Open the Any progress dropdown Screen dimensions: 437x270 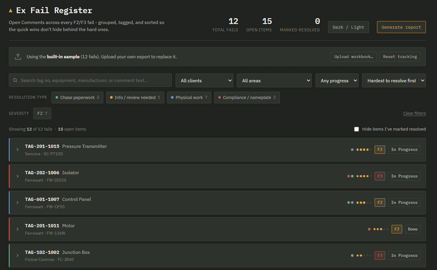(x=337, y=81)
